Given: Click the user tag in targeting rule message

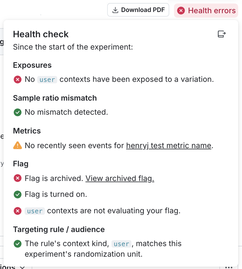Looking at the screenshot, I should [x=121, y=244].
